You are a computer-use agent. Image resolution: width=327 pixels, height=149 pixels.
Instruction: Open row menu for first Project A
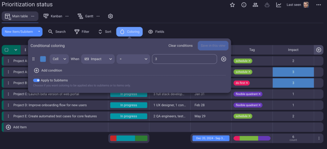[x=8, y=61]
